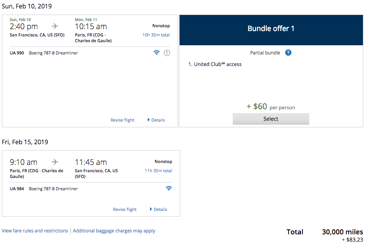Open the Partial bundle help question mark

point(288,53)
